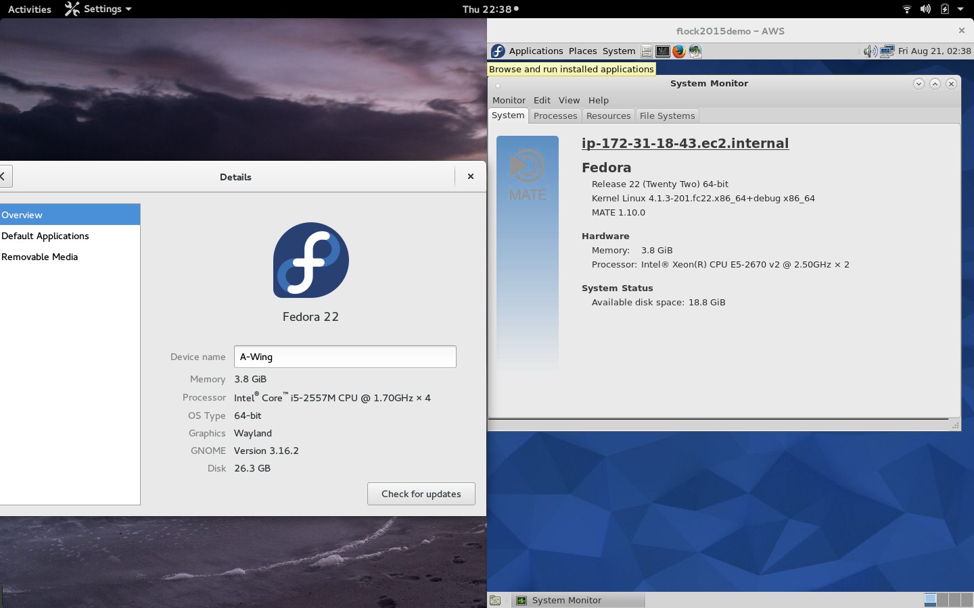Viewport: 974px width, 608px height.
Task: Switch to the last workspace in MATE switcher
Action: point(967,600)
